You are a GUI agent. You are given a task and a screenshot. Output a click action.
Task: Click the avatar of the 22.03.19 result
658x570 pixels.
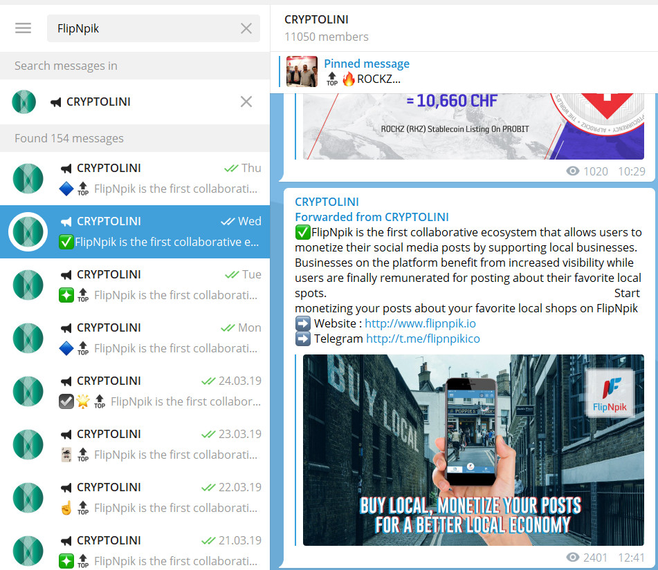click(x=28, y=498)
